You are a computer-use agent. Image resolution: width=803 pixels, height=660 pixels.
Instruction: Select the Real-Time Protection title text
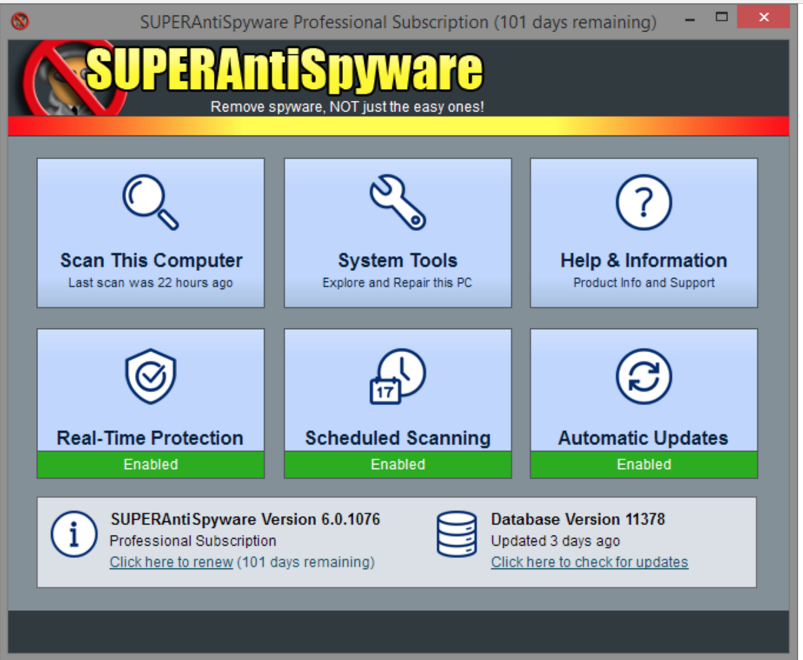[x=150, y=438]
